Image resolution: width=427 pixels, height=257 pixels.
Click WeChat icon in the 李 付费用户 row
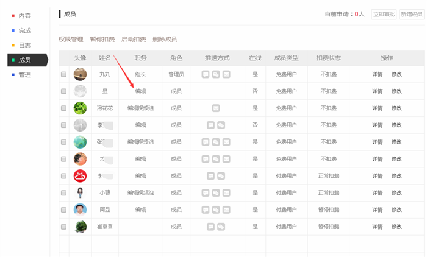[221, 176]
